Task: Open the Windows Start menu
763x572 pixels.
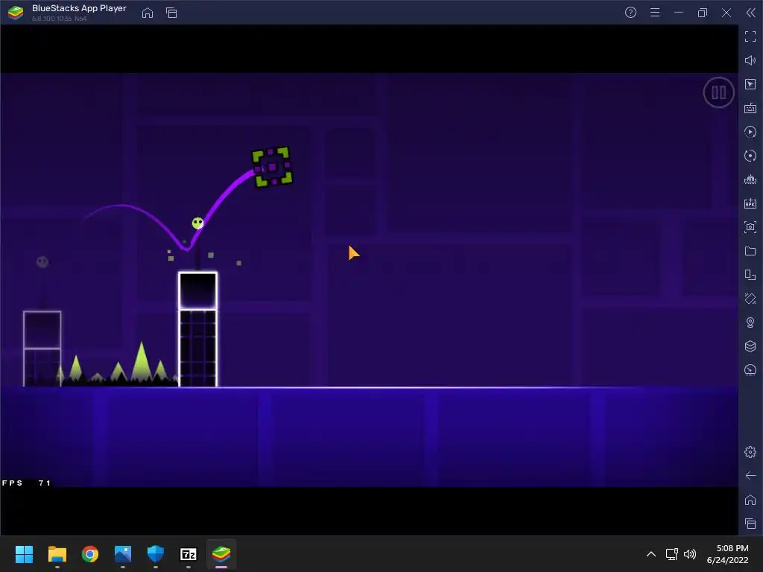Action: click(24, 554)
